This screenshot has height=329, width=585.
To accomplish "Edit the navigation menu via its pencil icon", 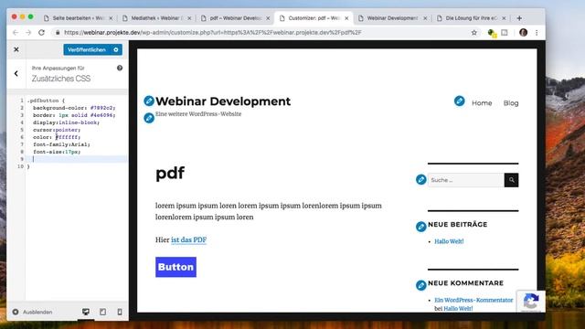I will [x=459, y=101].
